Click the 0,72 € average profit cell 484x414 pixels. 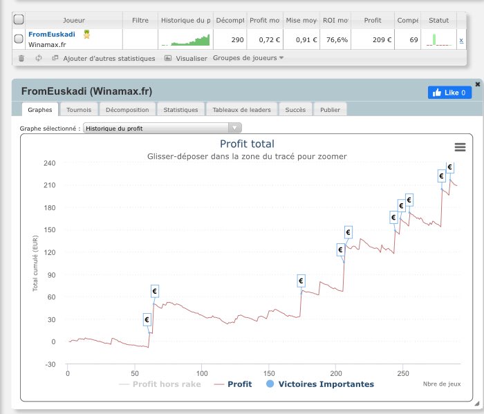coord(265,39)
